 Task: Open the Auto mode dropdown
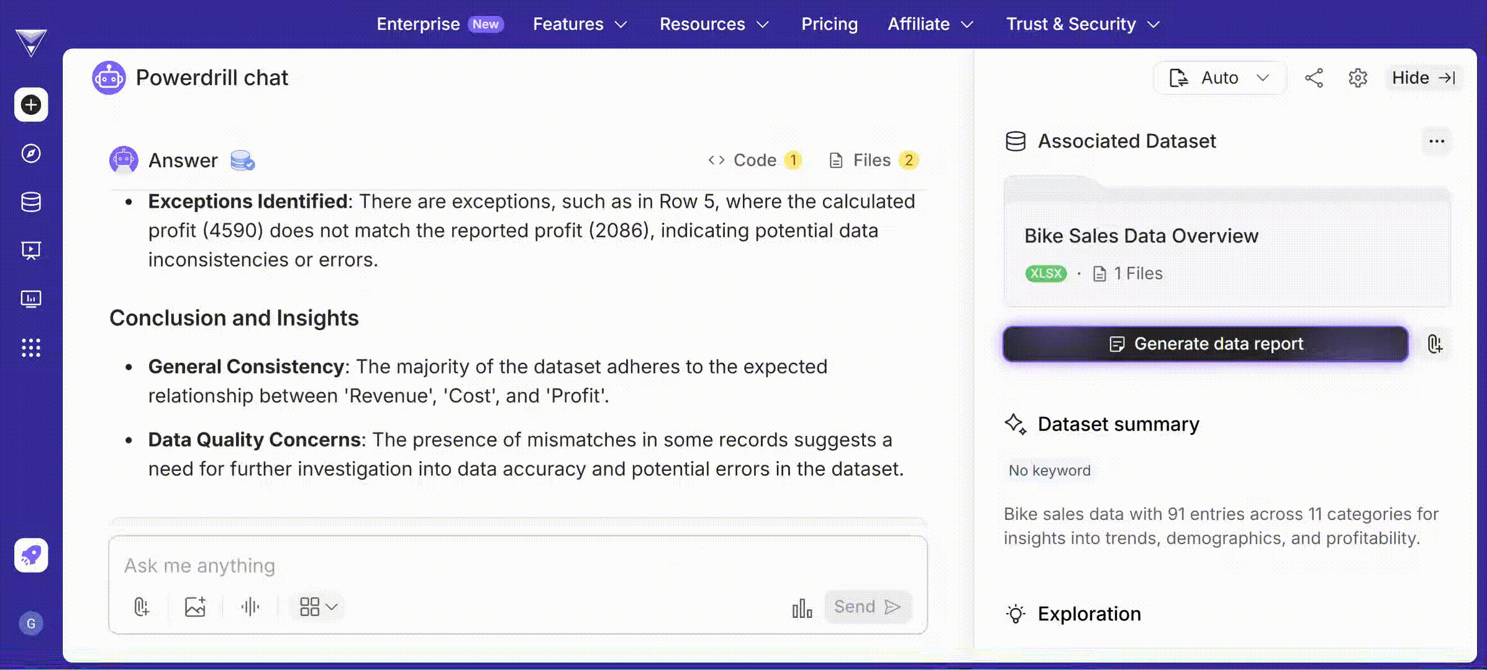(x=1219, y=78)
